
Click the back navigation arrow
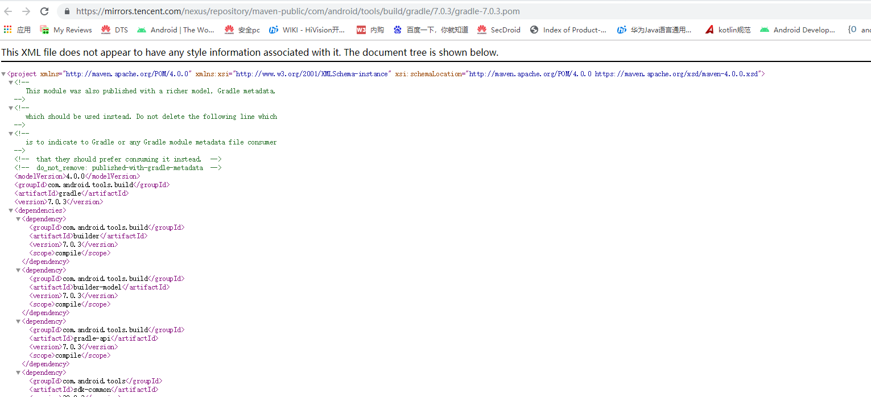[x=8, y=11]
